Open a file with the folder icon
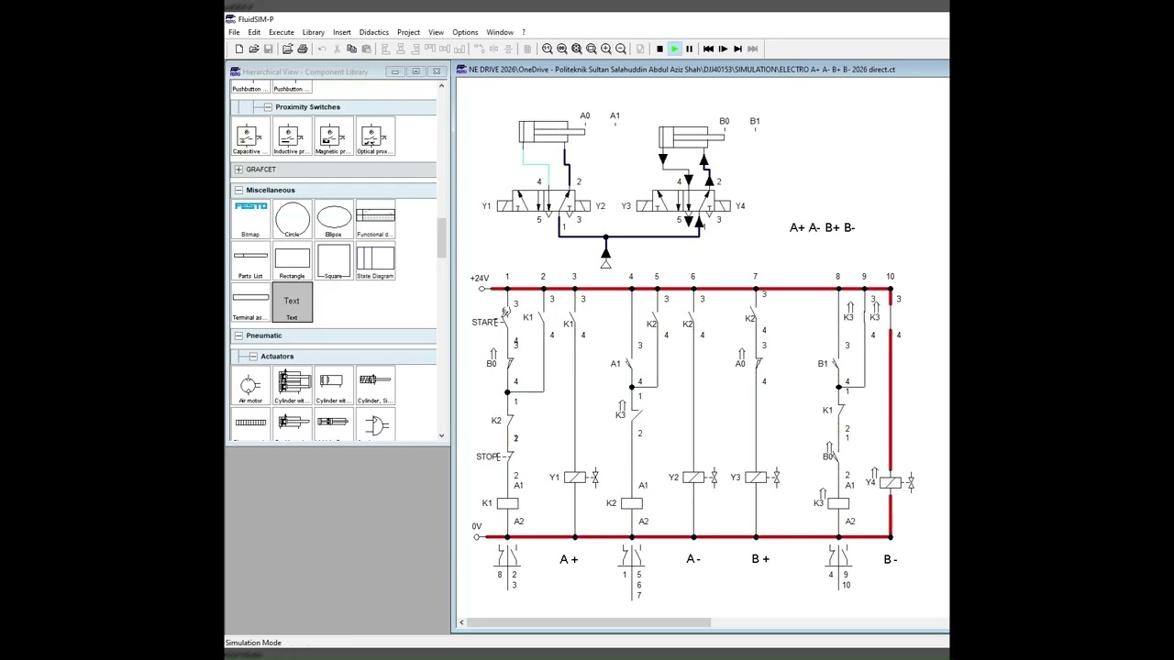The image size is (1174, 660). click(x=254, y=49)
